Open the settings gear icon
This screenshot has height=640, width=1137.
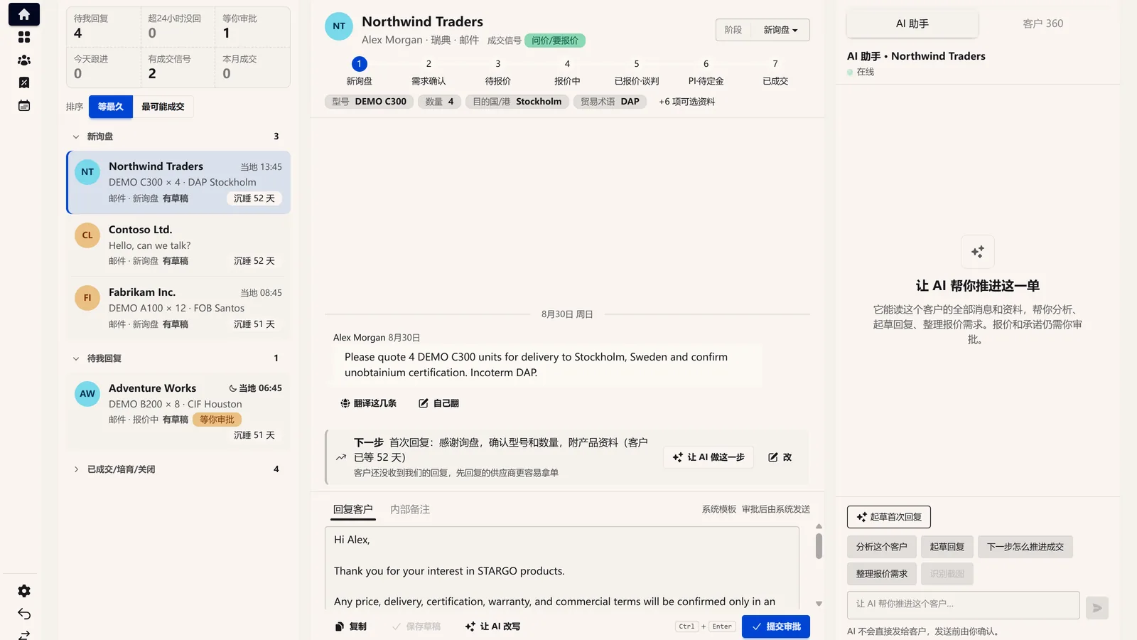23,591
